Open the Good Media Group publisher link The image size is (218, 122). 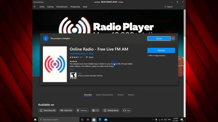78,54
